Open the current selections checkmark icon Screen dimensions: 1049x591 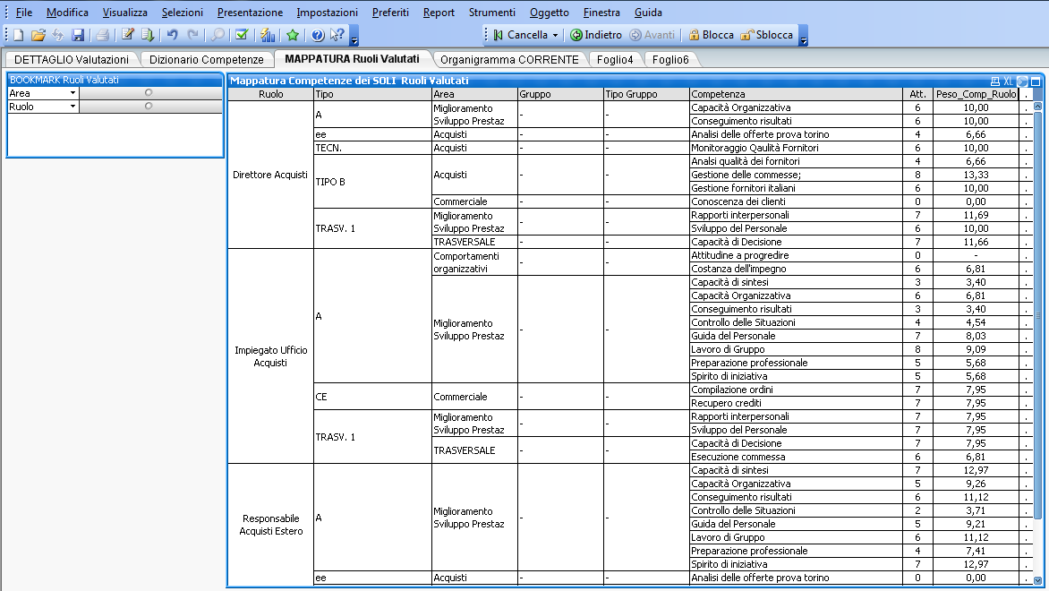243,35
